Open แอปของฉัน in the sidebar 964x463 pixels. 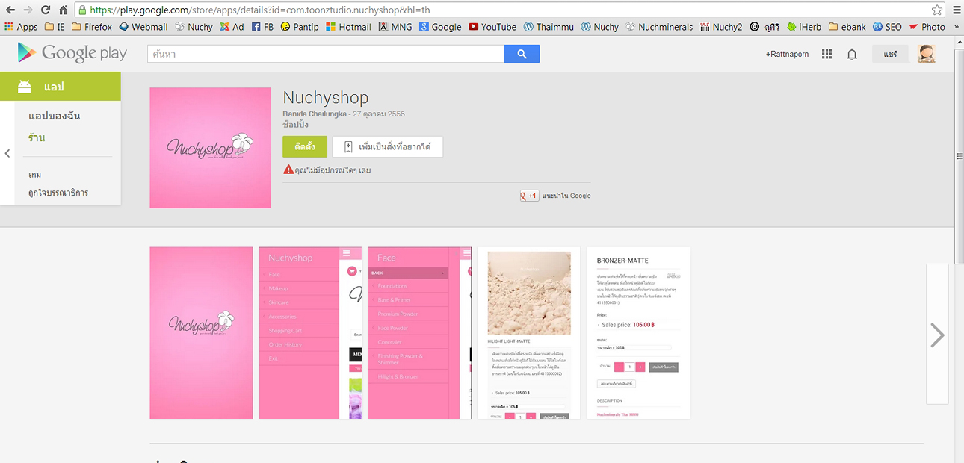55,116
